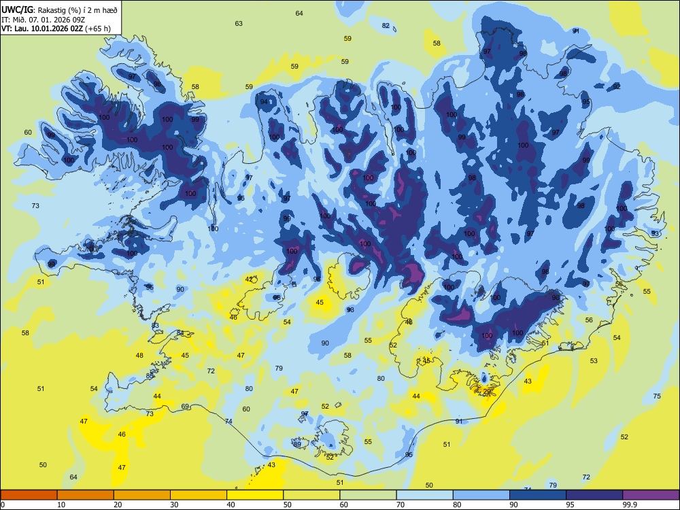The image size is (680, 510).
Task: Click the light green 60–70 legend swatch
Action: (x=368, y=495)
